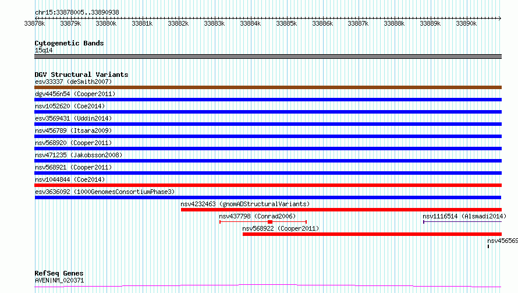Click the nsv1116514 (Alsmadi2014) label
This screenshot has width=518, height=293.
coord(464,216)
